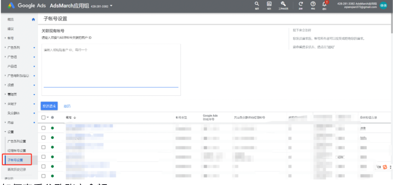Click the refresh arrow icon
Image resolution: width=393 pixels, height=185 pixels.
(x=301, y=4)
